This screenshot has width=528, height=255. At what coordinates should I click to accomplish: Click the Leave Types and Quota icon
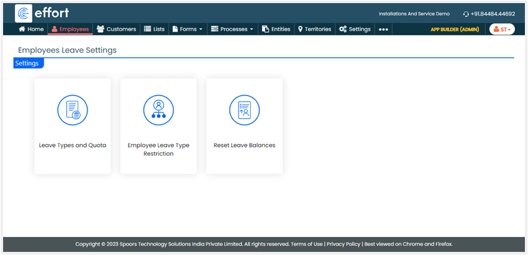(x=72, y=110)
